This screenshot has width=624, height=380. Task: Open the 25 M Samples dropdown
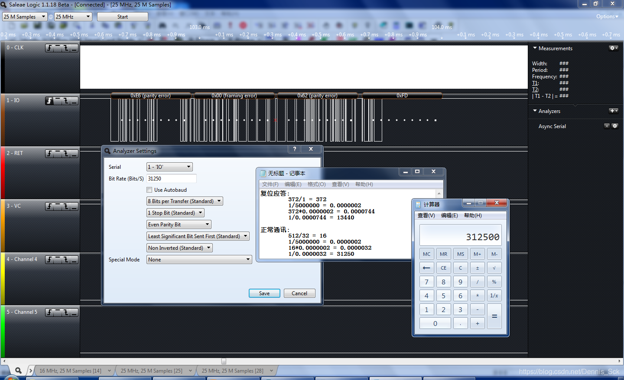25,16
